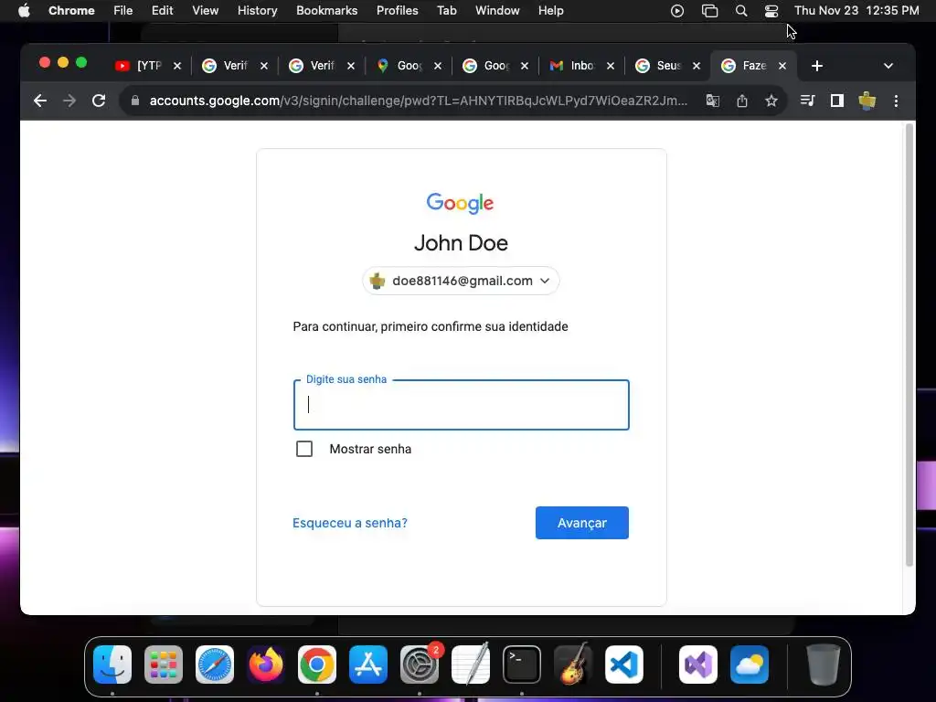Screen dimensions: 936x702
Task: Open Launchpad from the Dock
Action: pos(164,665)
